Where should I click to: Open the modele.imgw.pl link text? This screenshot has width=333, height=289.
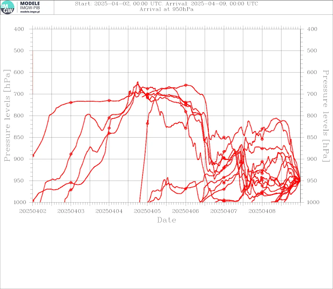click(x=30, y=12)
